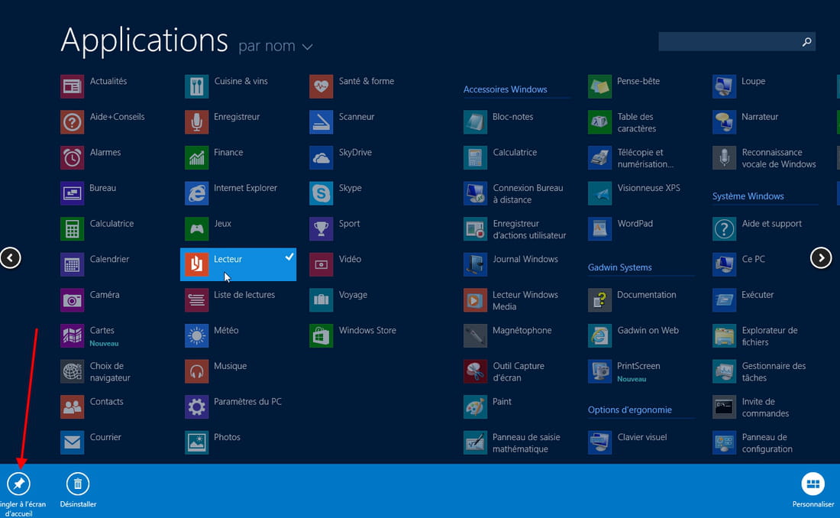Open the Aide+Conseils app icon

tap(72, 121)
